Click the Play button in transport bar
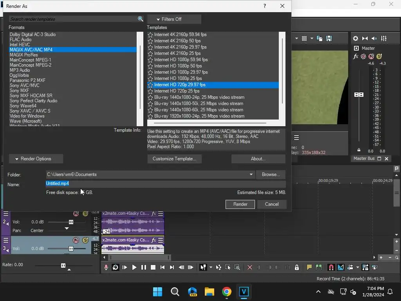The height and width of the screenshot is (301, 401). (134, 267)
